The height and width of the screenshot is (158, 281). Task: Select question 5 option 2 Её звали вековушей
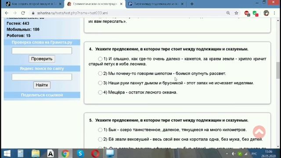click(100, 139)
